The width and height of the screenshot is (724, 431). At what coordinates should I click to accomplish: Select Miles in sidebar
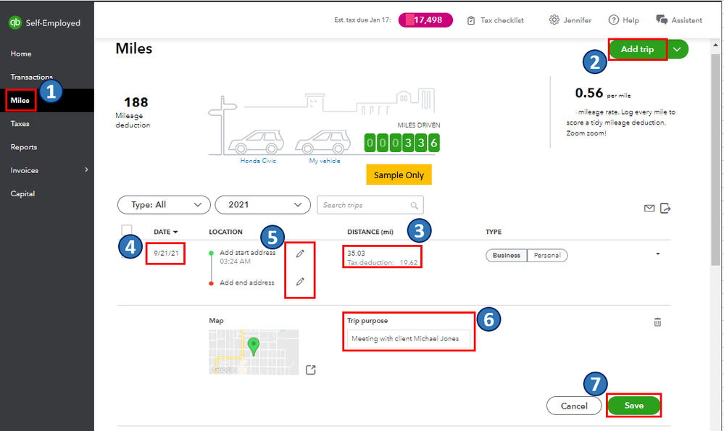point(20,100)
